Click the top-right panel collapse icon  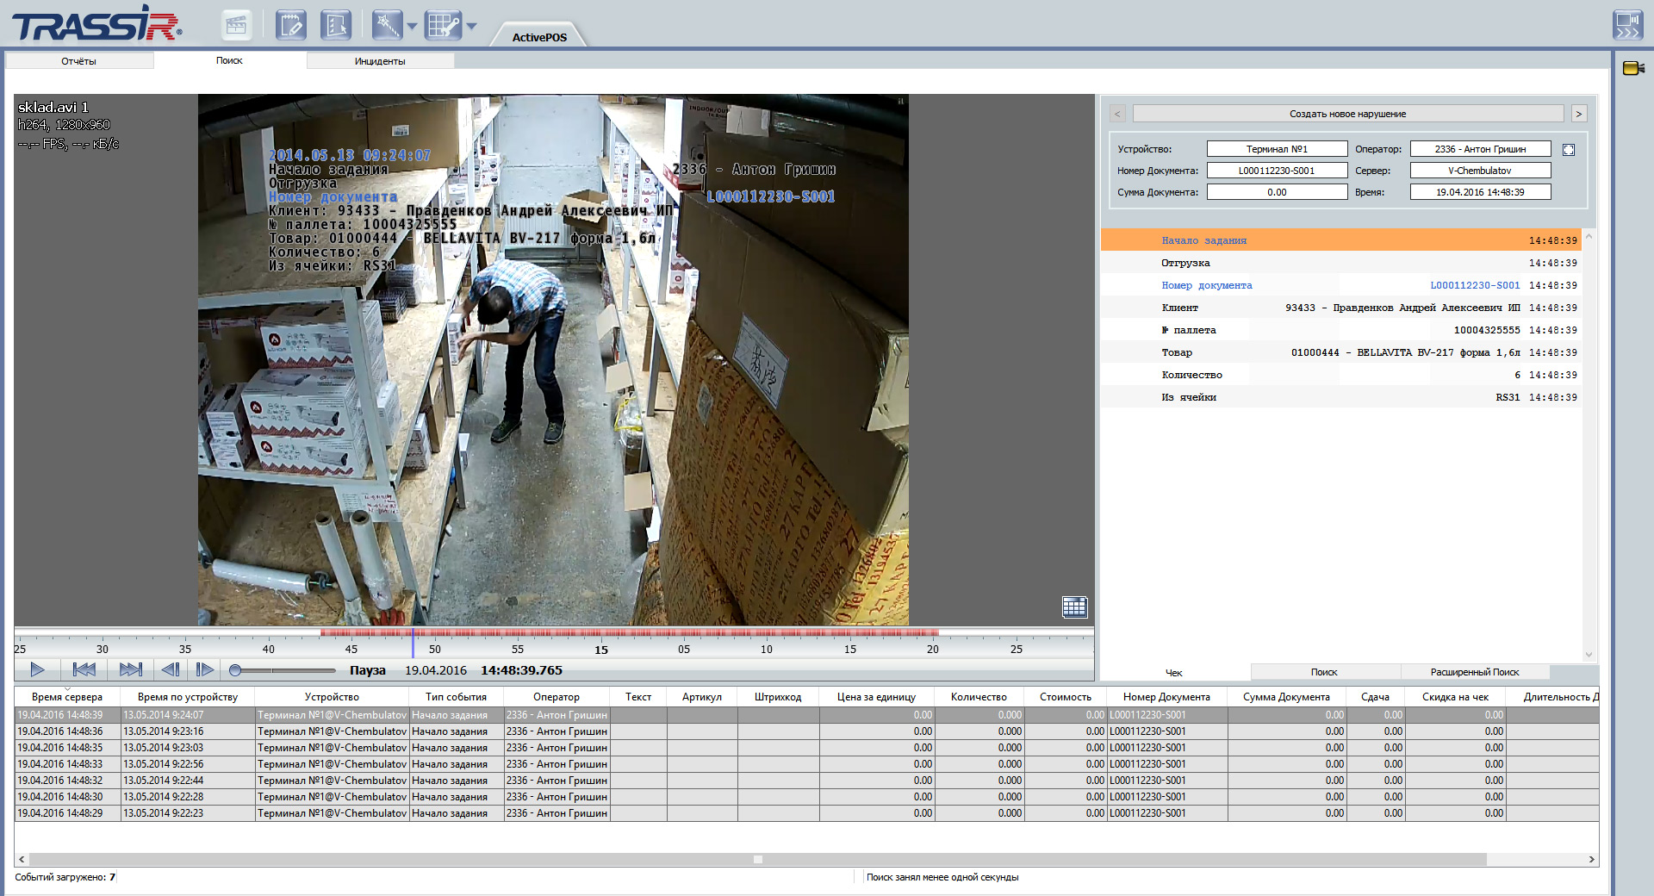[x=1627, y=25]
